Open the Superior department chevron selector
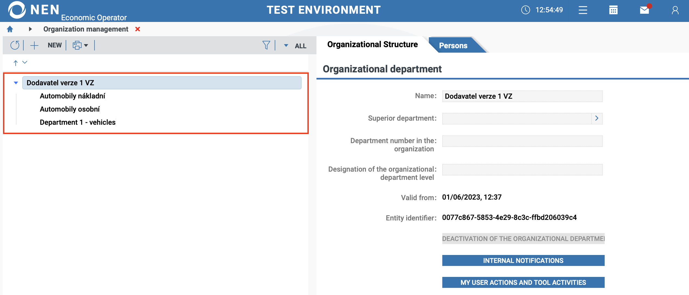Screen dimensions: 689x295 597,118
